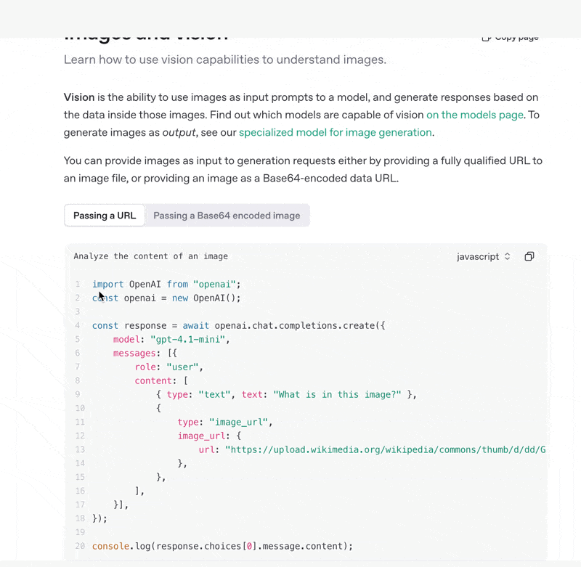Viewport: 581px width, 567px height.
Task: Open the javascript language dropdown
Action: (x=483, y=256)
